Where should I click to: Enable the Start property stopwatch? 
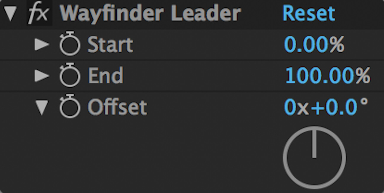pyautogui.click(x=70, y=45)
